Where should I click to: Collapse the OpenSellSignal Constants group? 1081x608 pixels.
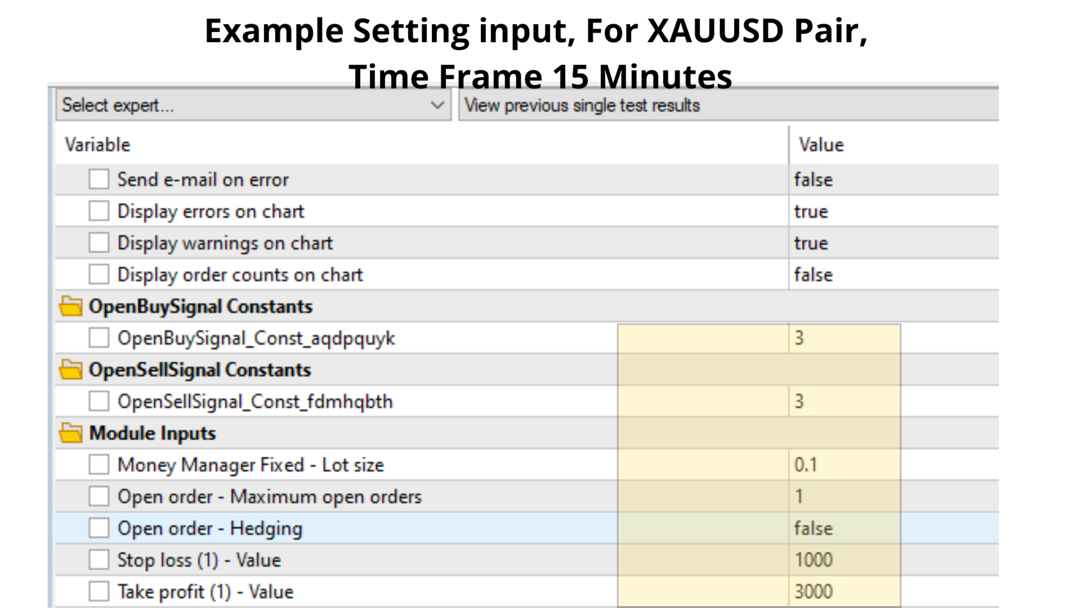click(x=200, y=370)
